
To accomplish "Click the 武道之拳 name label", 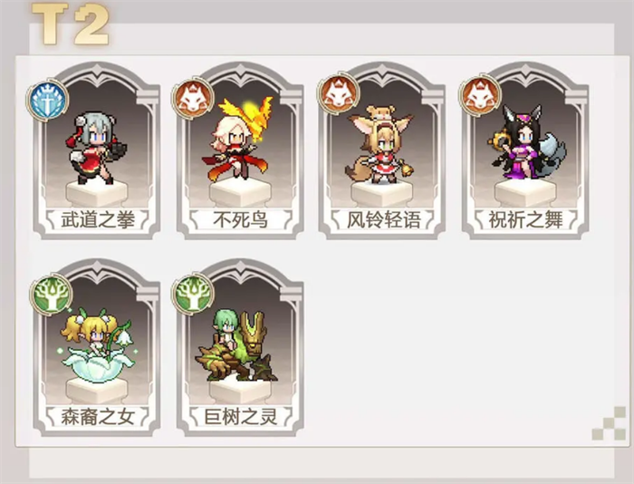I will pyautogui.click(x=98, y=219).
